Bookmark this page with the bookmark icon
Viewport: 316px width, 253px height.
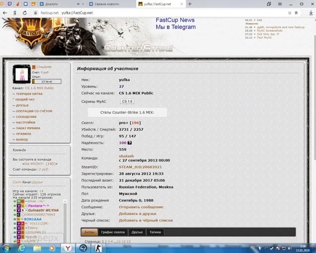coord(296,13)
